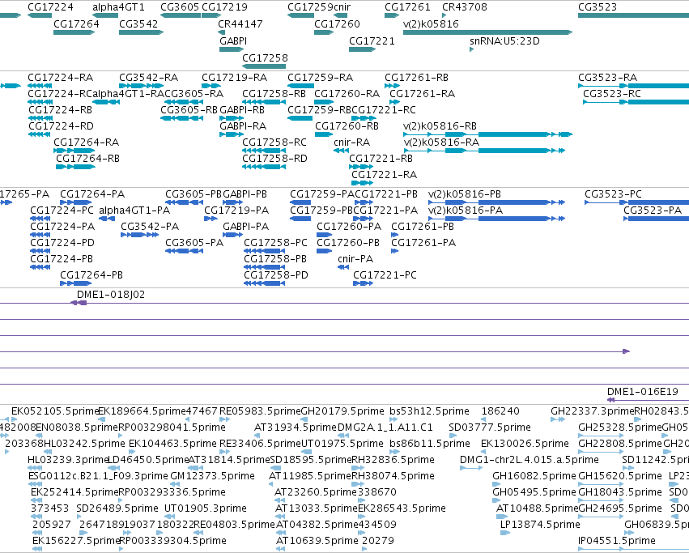Select the CG17219-PA protein label
The width and height of the screenshot is (689, 553).
[x=236, y=211]
